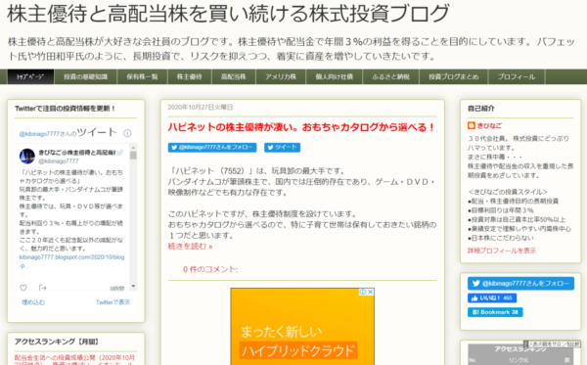Viewport: 587px width, 365px height.
Task: Open the トップページ menu tab
Action: 30,76
